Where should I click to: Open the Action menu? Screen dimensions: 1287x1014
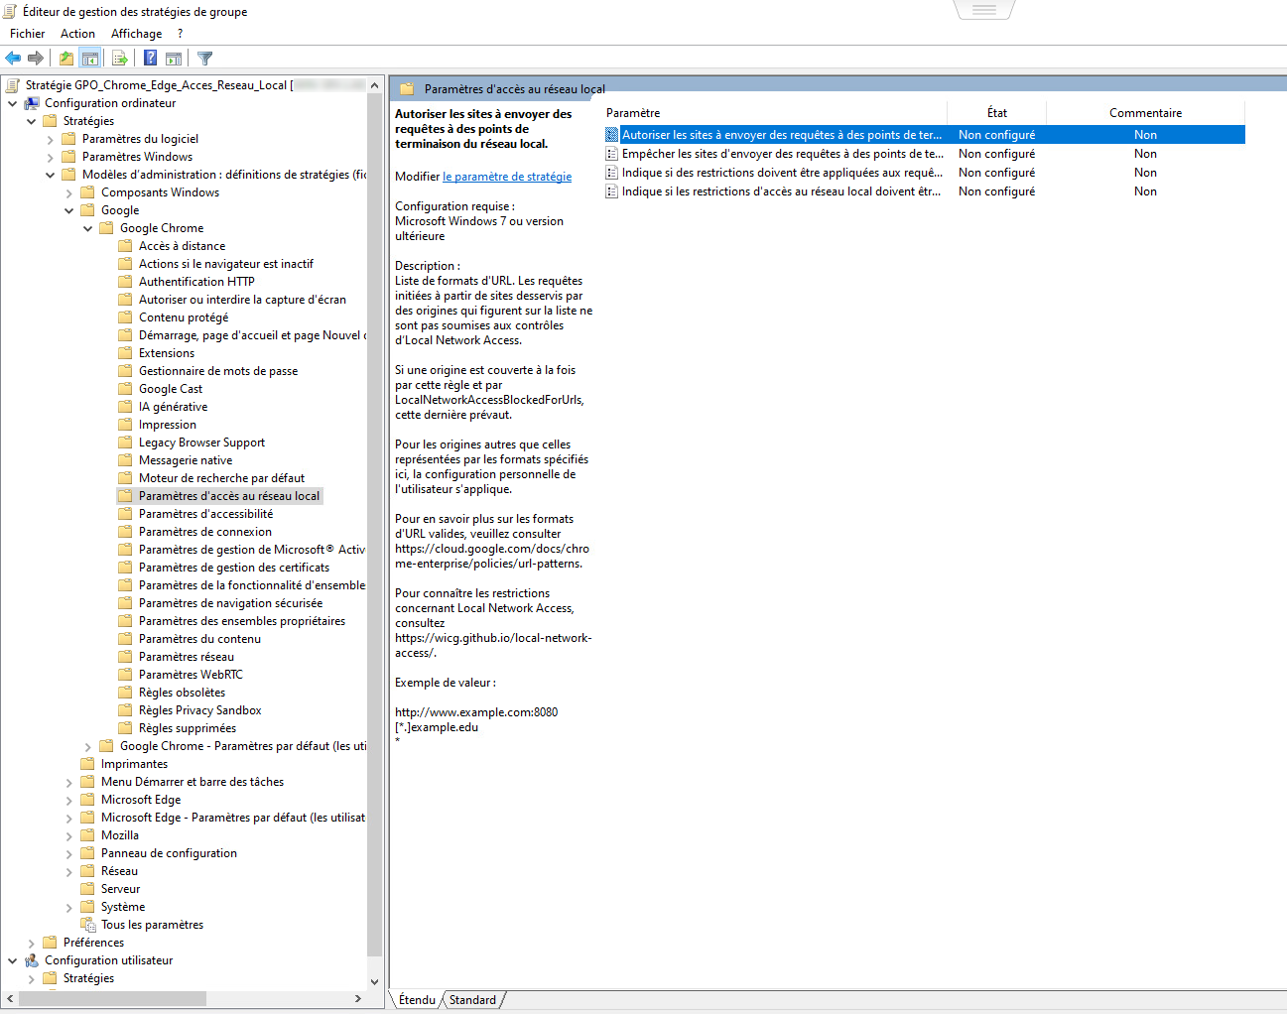pos(77,34)
